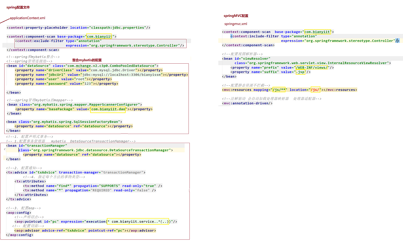
Task: Click the 'springMVC配置' heading
Action: [x=236, y=16]
